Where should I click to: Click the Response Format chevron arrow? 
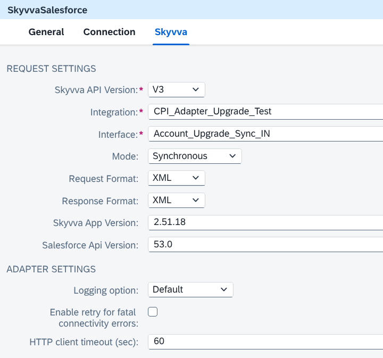point(195,200)
